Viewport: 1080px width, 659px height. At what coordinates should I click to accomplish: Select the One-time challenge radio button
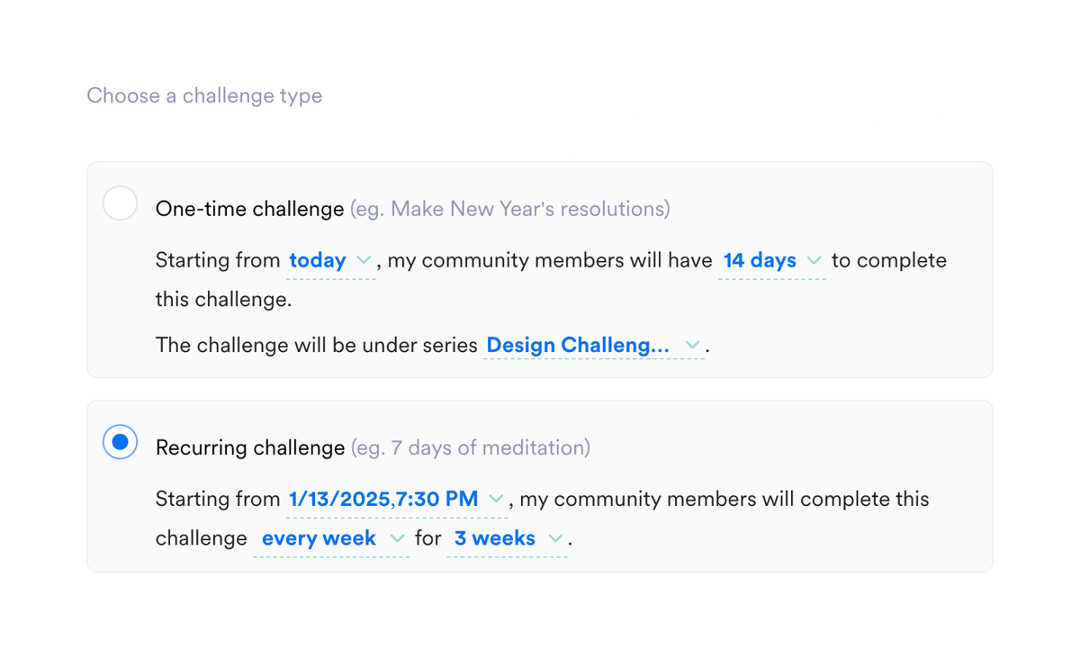(120, 203)
